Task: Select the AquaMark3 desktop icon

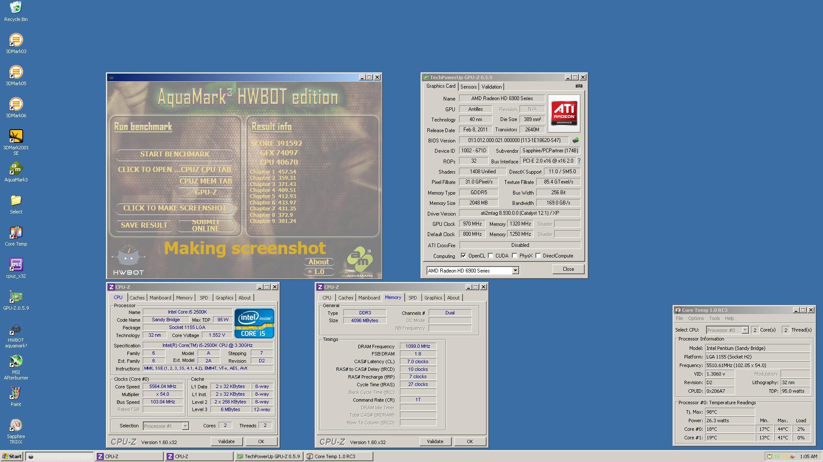Action: click(x=16, y=172)
